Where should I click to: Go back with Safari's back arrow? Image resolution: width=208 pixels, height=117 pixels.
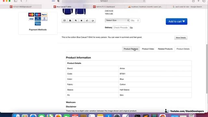pyautogui.click(x=21, y=1)
